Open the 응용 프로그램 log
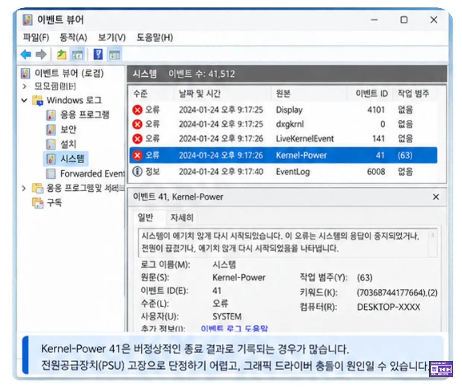 click(78, 115)
